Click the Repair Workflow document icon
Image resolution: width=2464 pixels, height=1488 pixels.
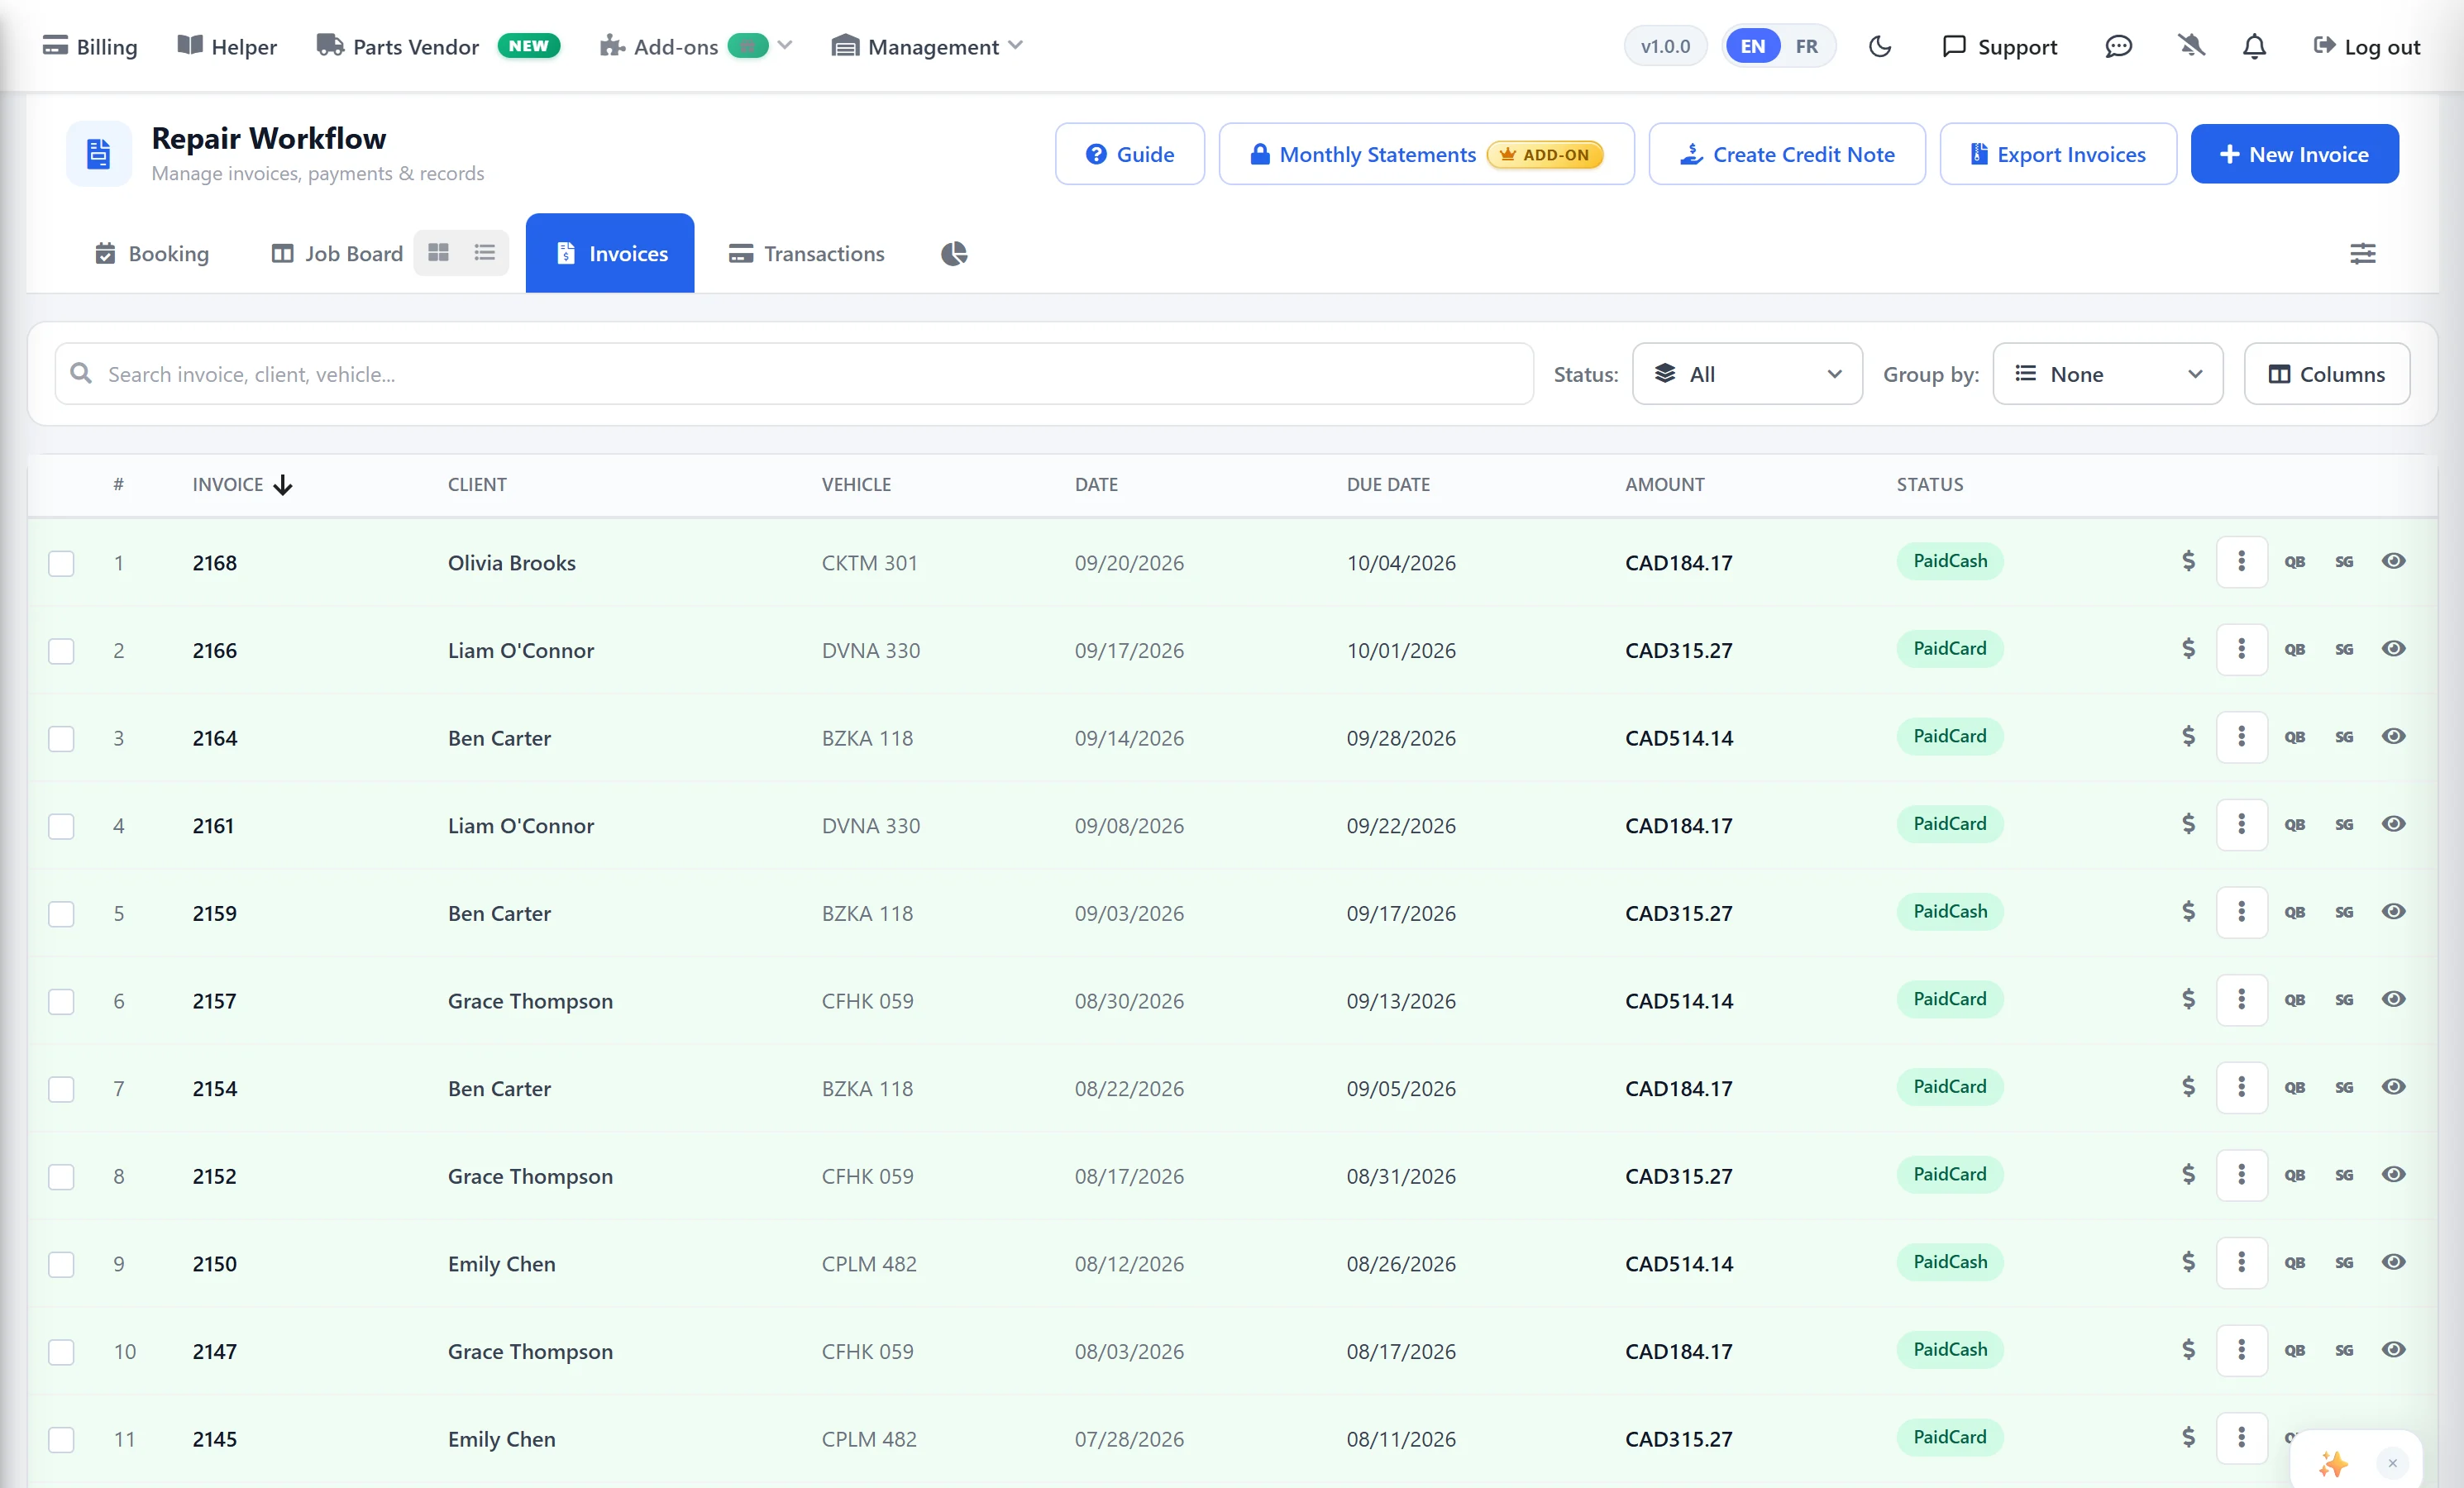tap(98, 154)
